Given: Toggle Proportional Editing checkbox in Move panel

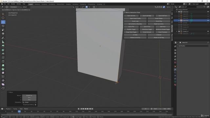Looking at the screenshot, I should [35, 105].
